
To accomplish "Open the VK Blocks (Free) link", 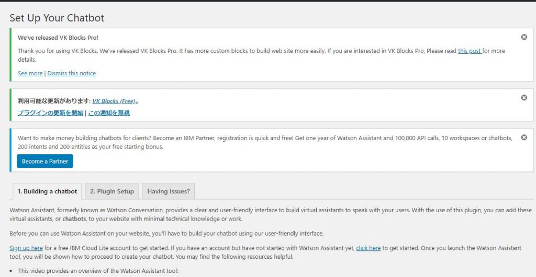I will 114,101.
